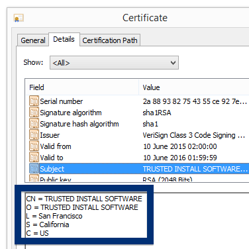Click the Serial number field icon
The height and width of the screenshot is (249, 249).
34,101
